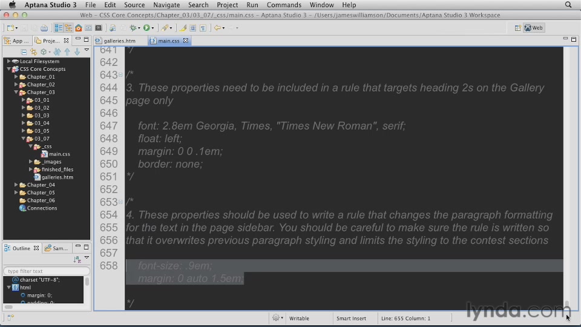Click the Outline horizontal scrollbar thumb
This screenshot has width=581, height=327.
point(8,307)
